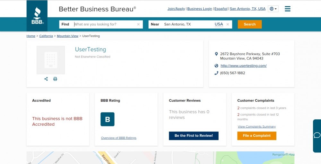Open the California breadcrumb
Viewport: 321px width, 164px height.
[46, 36]
